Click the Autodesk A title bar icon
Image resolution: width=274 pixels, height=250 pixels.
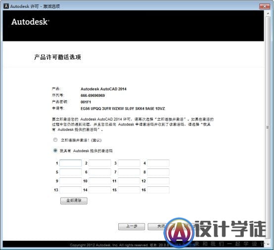pos(6,6)
